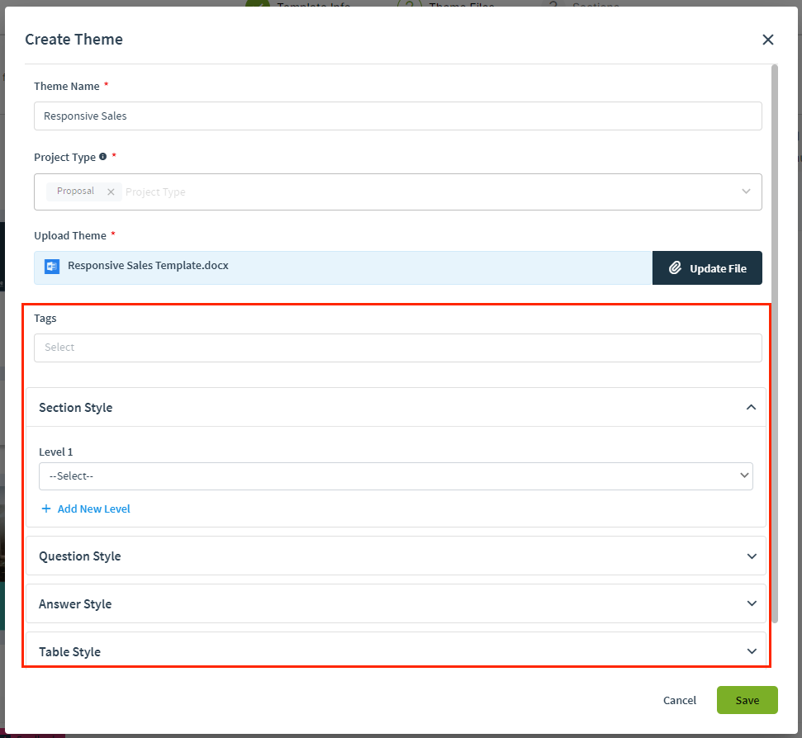Click the Project Type info icon
Viewport: 802px width, 738px height.
pos(102,156)
